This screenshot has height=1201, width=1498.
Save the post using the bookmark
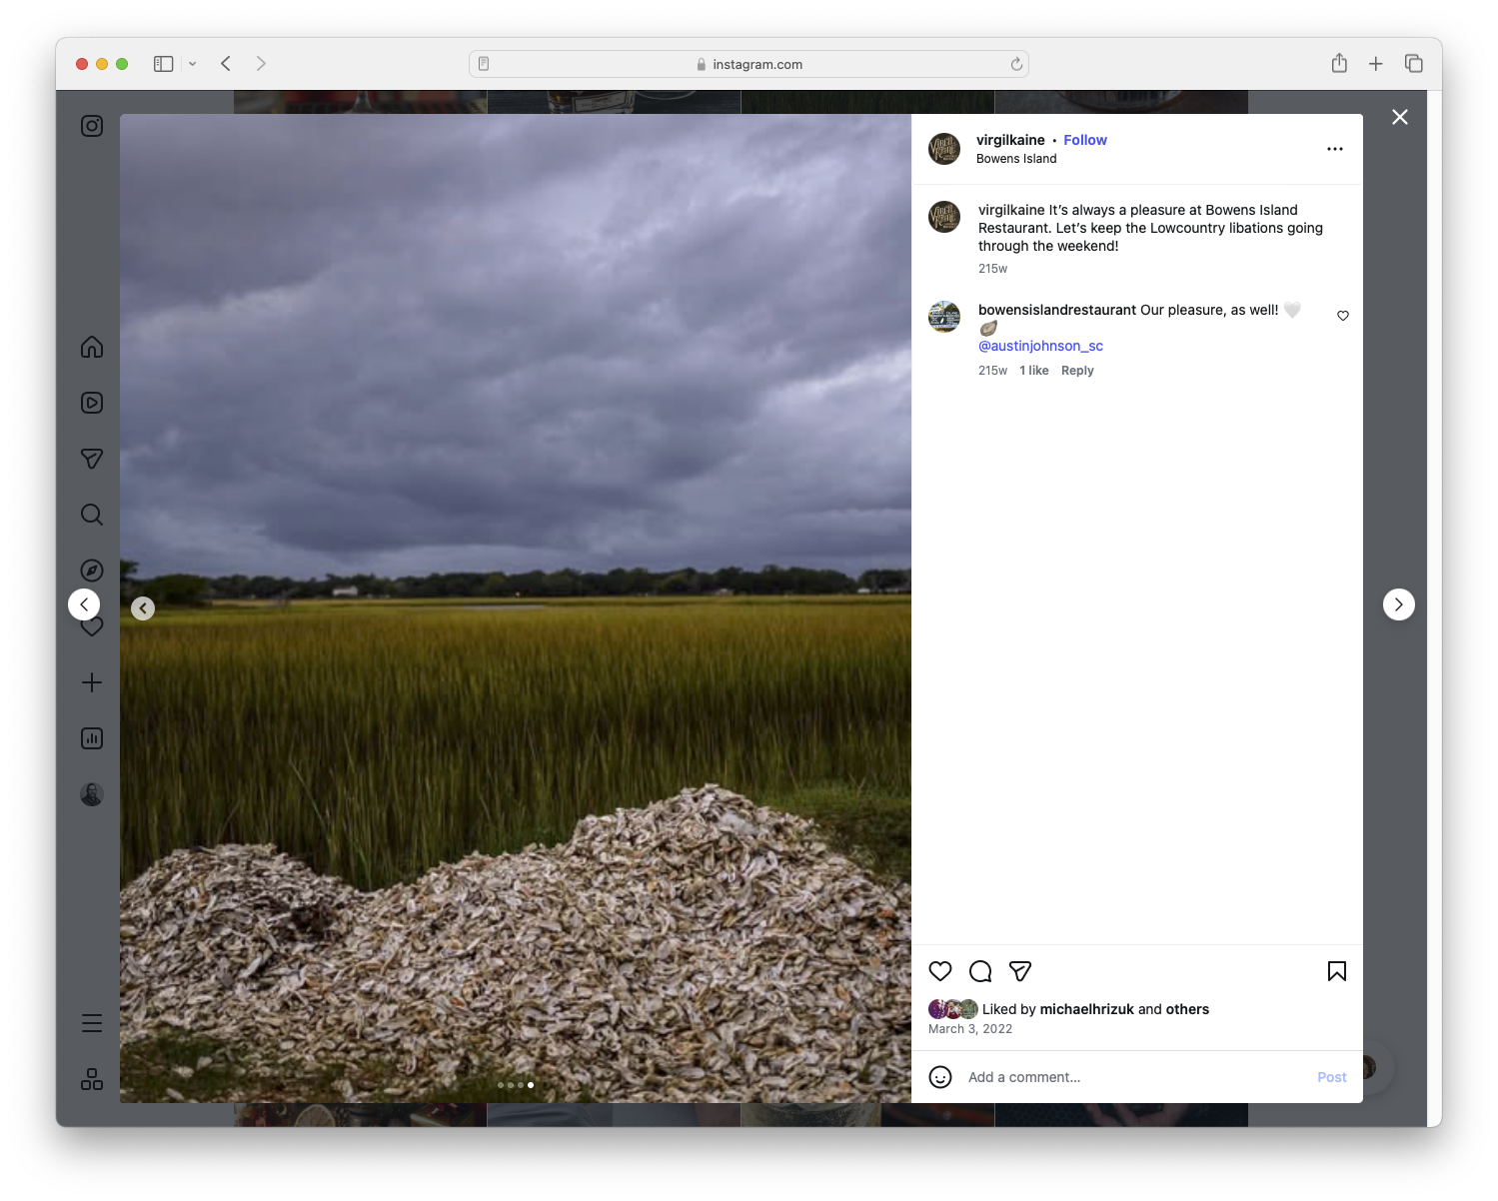pyautogui.click(x=1336, y=971)
